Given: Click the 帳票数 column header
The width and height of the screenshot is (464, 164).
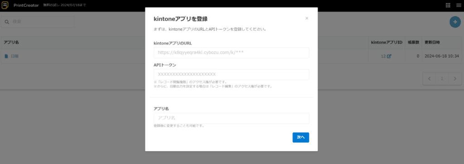Looking at the screenshot, I should (413, 42).
